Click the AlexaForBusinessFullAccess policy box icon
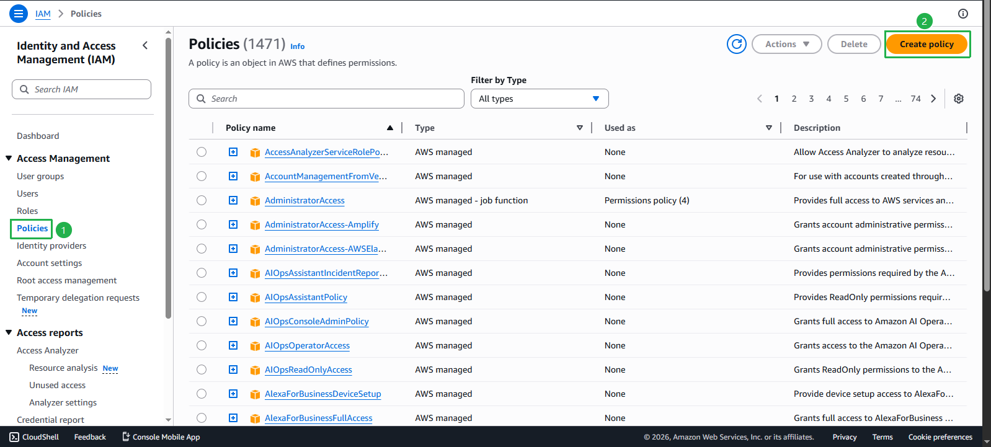 [x=255, y=418]
